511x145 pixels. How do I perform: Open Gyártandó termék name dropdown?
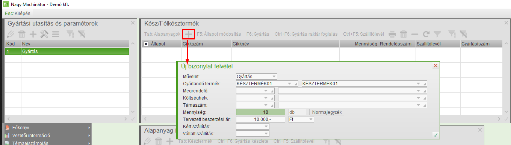point(418,84)
